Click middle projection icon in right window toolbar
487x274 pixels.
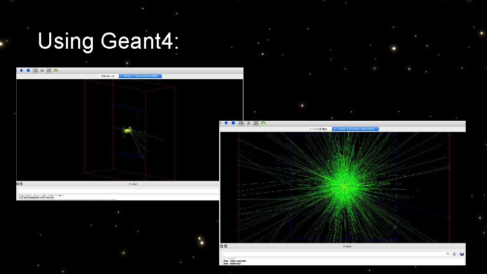[x=249, y=123]
